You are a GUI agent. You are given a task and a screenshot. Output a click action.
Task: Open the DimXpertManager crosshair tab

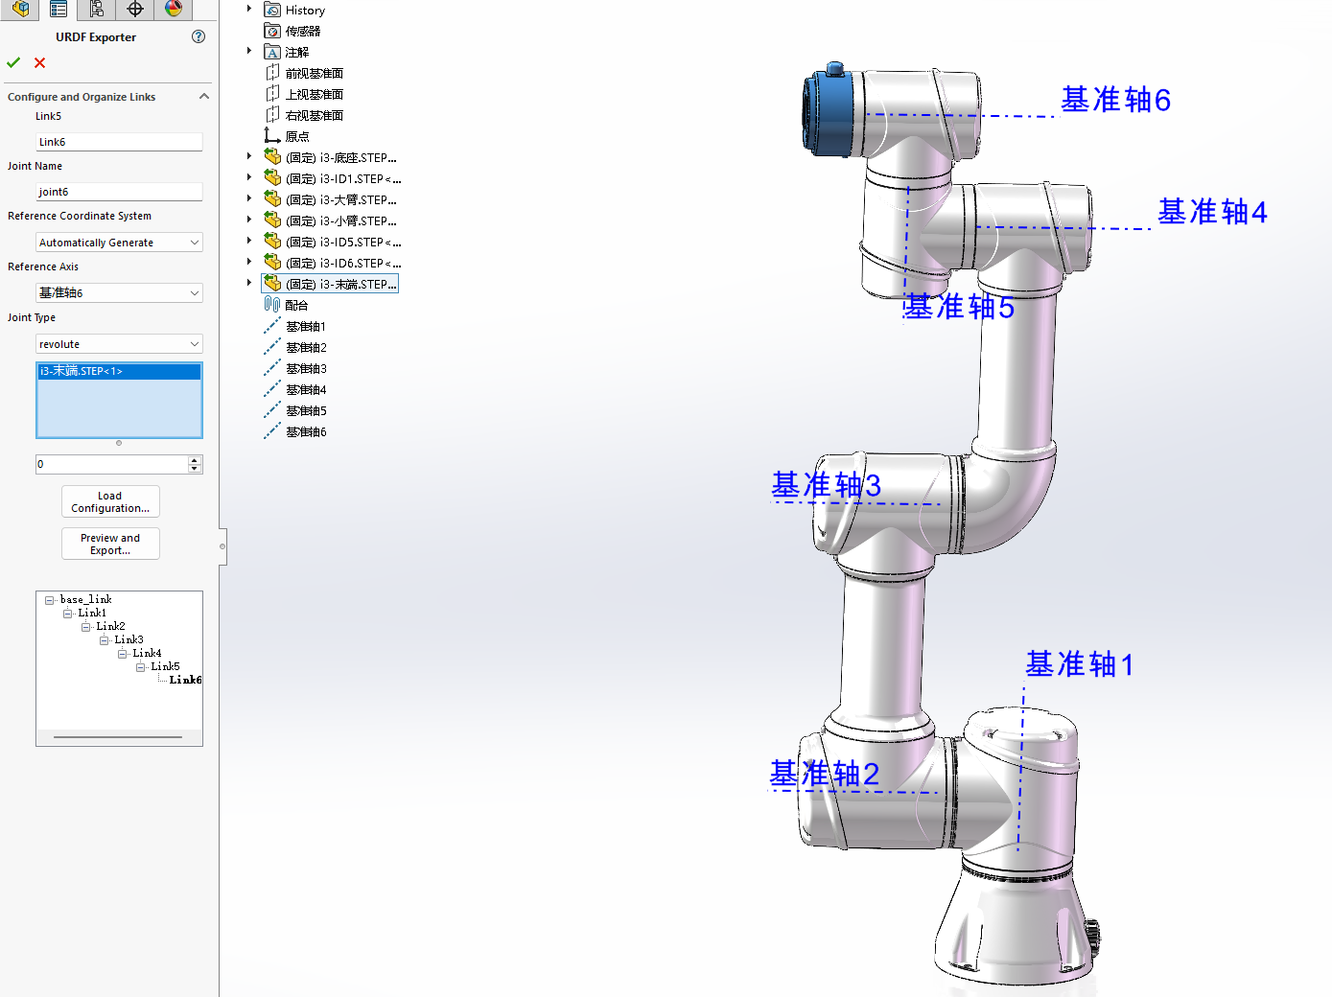[135, 10]
